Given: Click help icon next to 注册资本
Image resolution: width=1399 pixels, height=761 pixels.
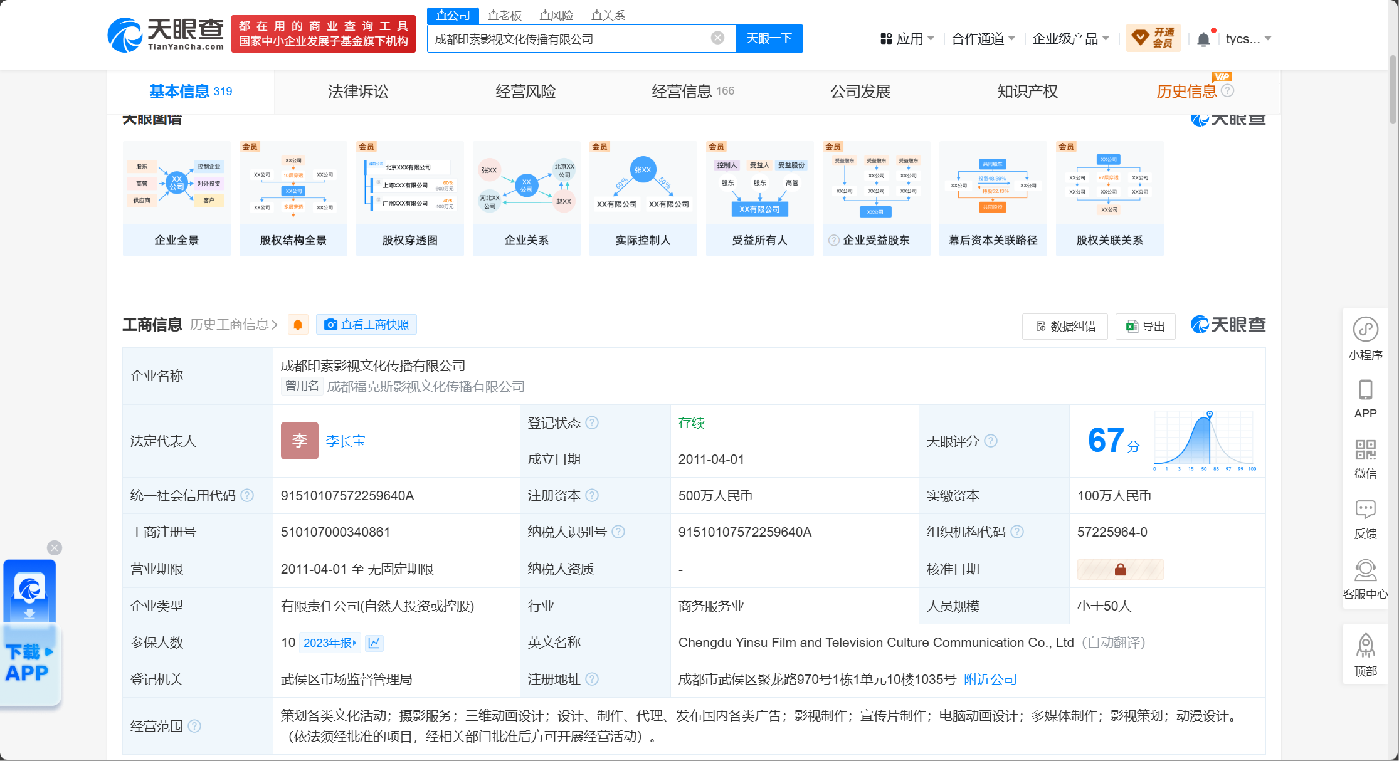Looking at the screenshot, I should pyautogui.click(x=592, y=495).
